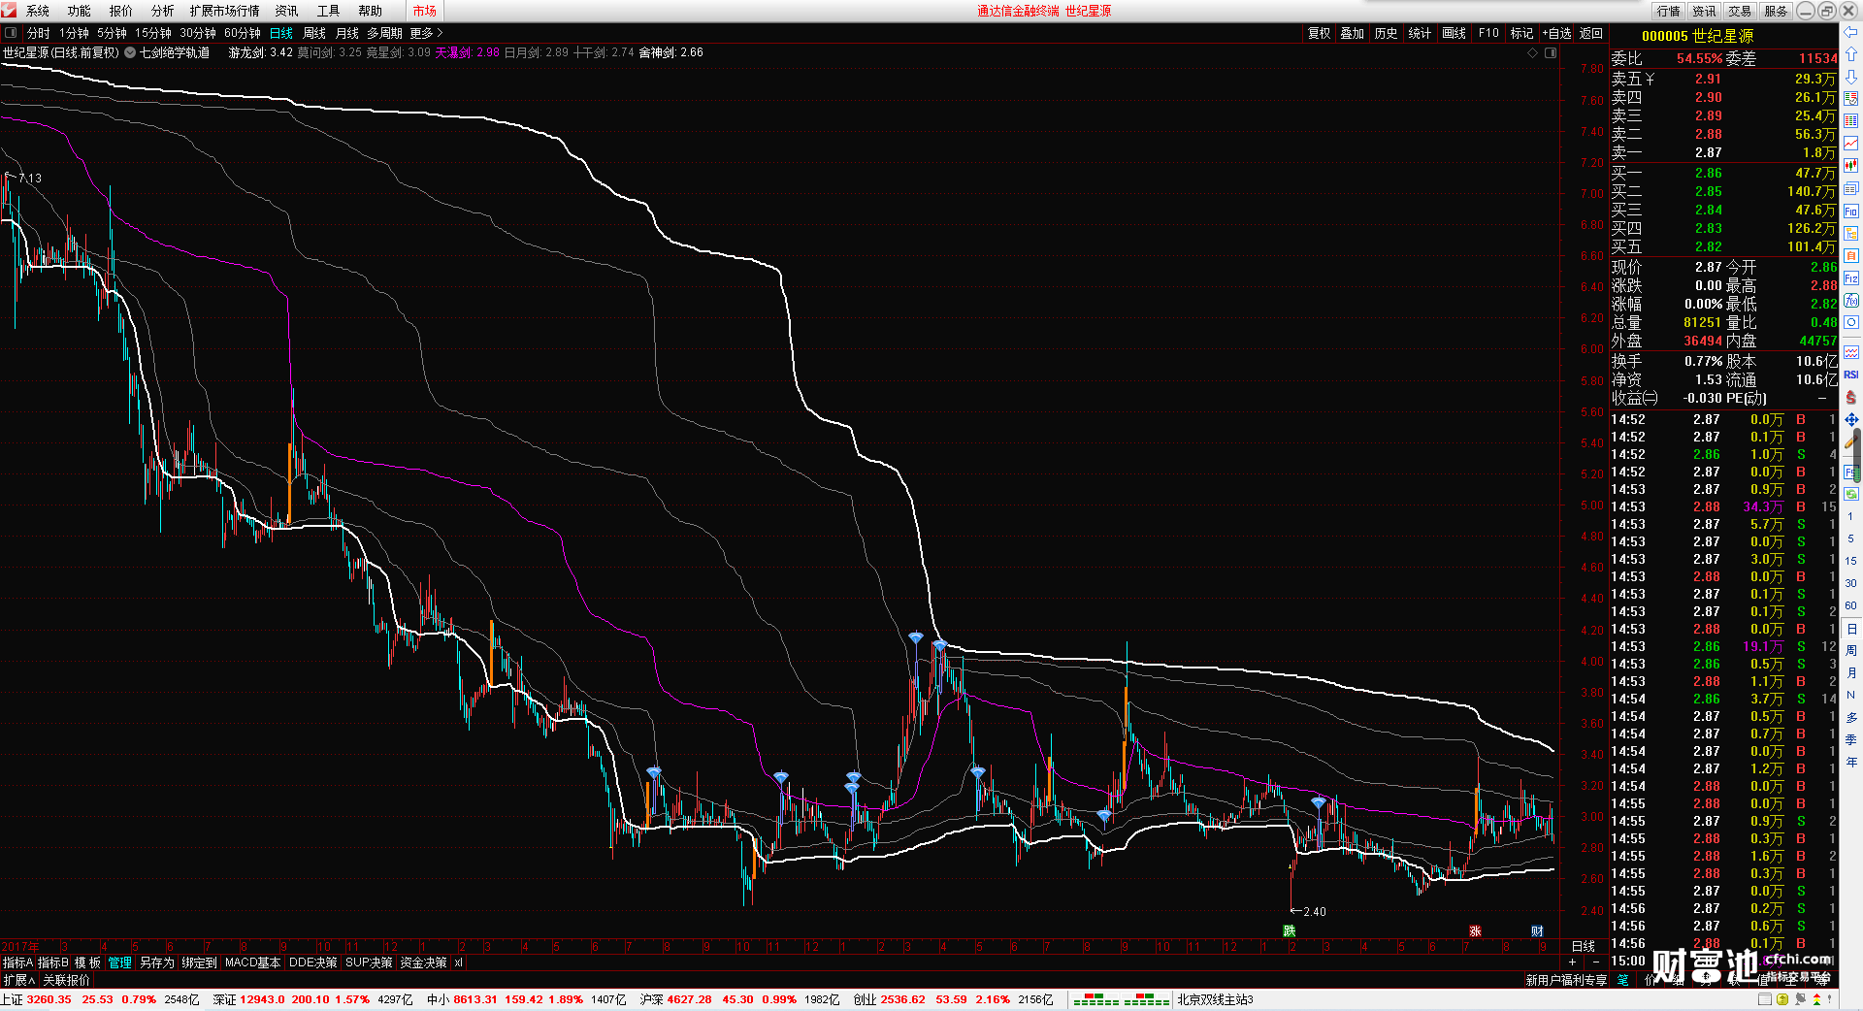The height and width of the screenshot is (1011, 1863).
Task: Click the square window icon at chart top-right
Action: (x=1551, y=52)
